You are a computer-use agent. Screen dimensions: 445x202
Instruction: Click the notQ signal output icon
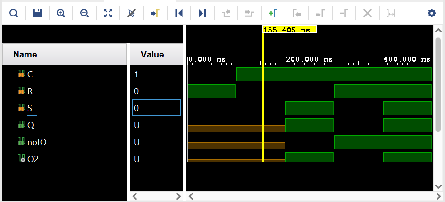point(21,142)
